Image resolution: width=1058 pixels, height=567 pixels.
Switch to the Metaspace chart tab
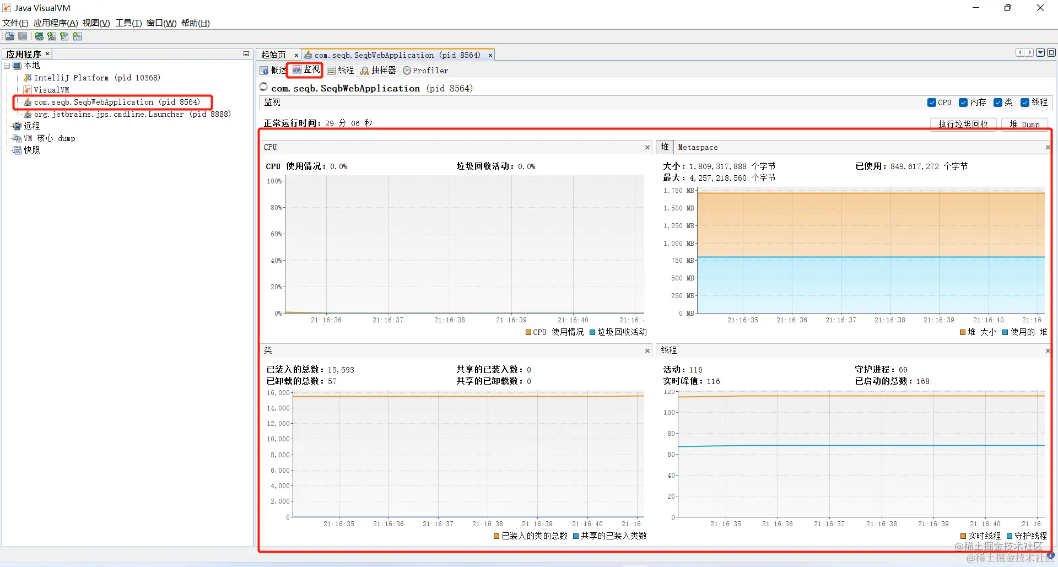point(698,147)
